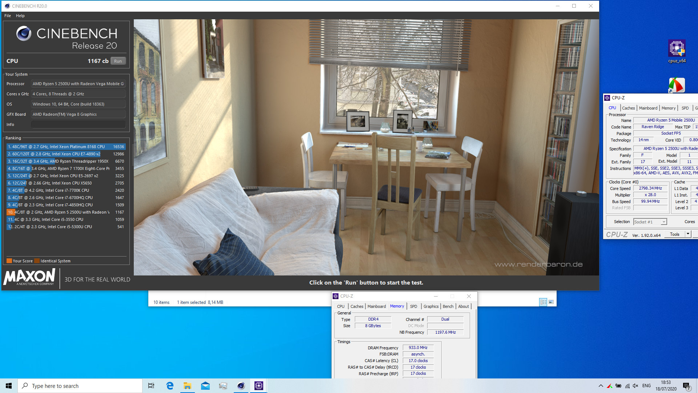Open the Help menu in Cinebench
Screen dimensions: 698x393
click(20, 16)
